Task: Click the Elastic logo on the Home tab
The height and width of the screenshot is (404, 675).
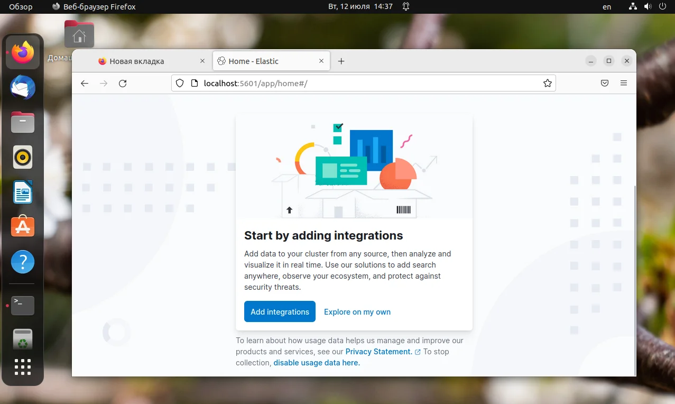Action: click(221, 61)
